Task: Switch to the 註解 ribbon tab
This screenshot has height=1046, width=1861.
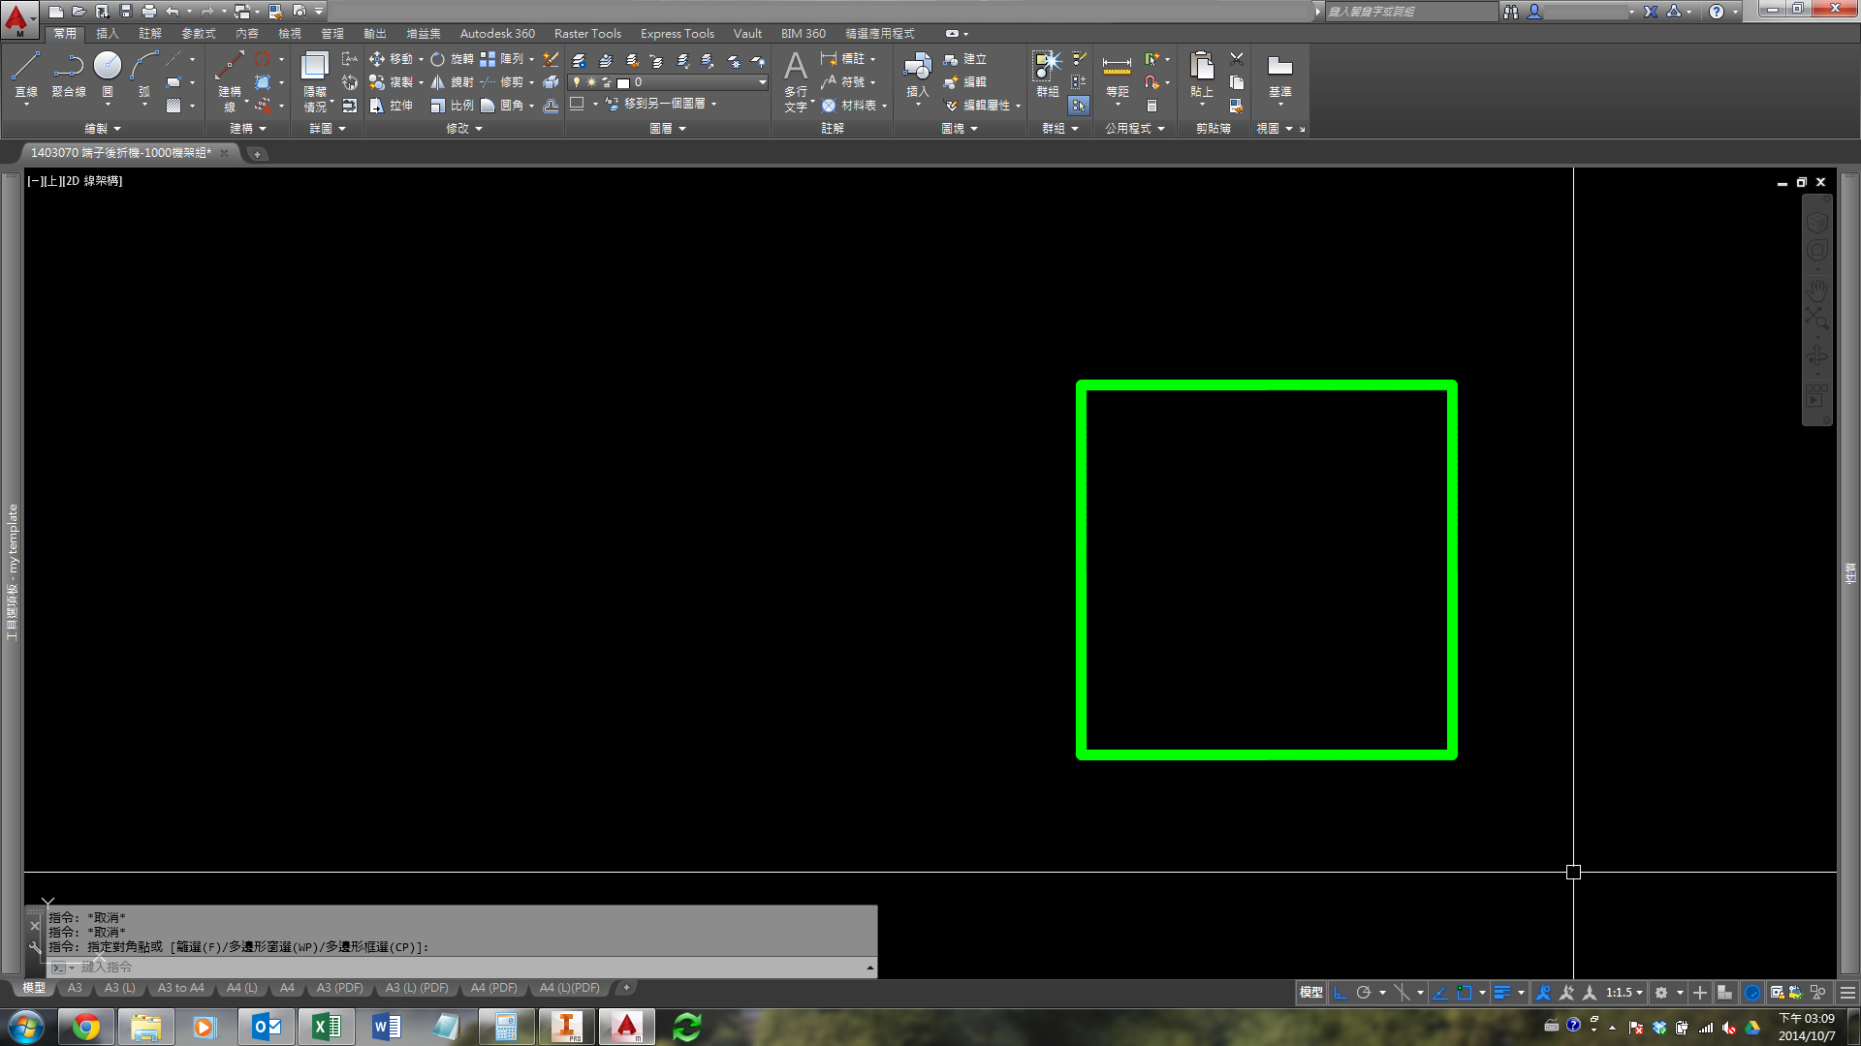Action: click(x=150, y=33)
